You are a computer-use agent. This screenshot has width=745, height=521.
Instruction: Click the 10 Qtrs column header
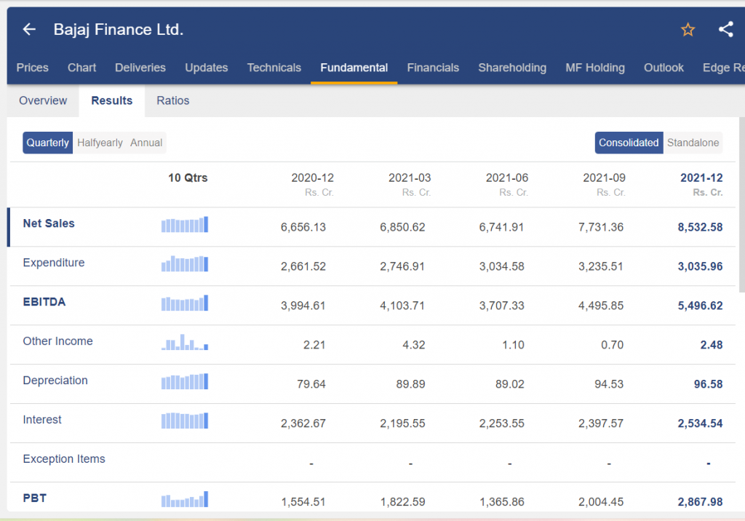coord(188,178)
